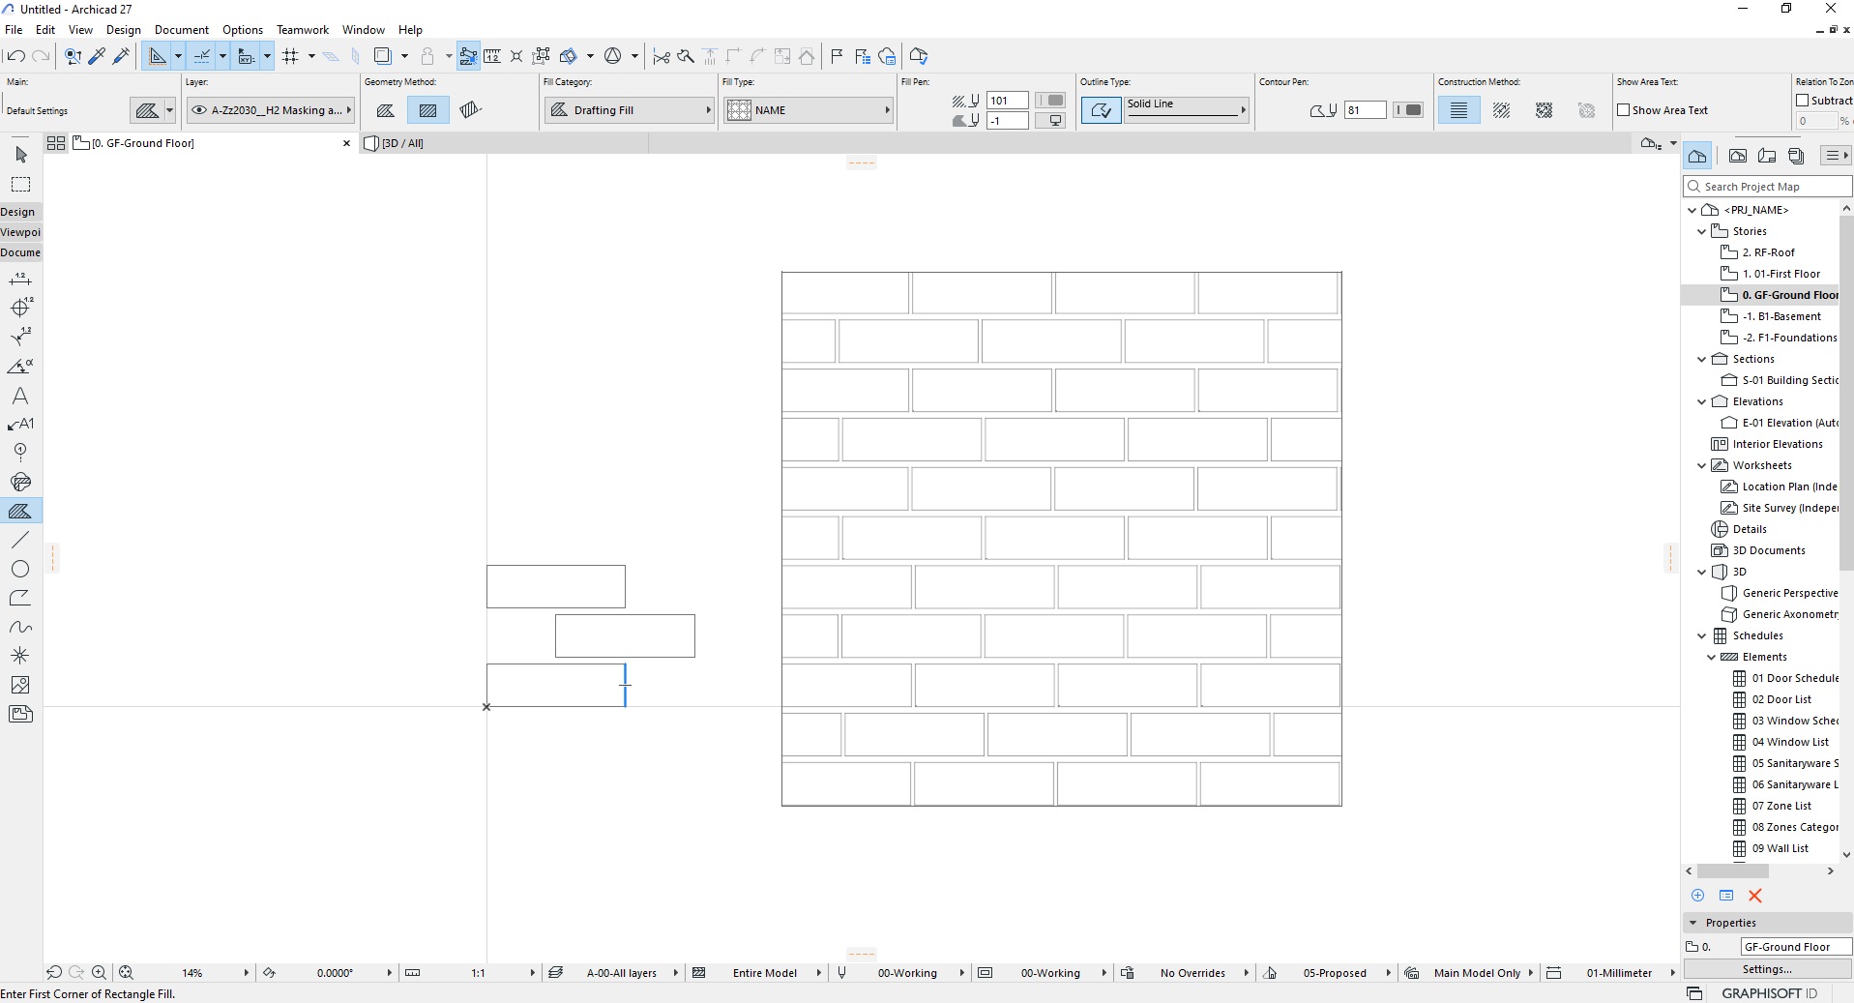Select the Arrow tool in the toolbox
The width and height of the screenshot is (1854, 1003).
(21, 155)
